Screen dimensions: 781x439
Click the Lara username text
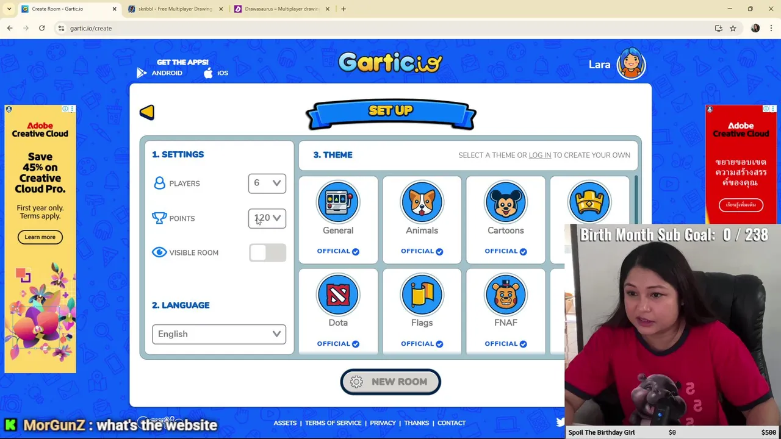[x=599, y=64]
